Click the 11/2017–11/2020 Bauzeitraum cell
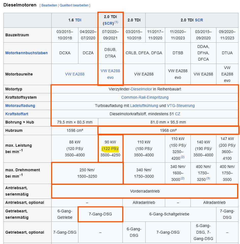 point(155,35)
